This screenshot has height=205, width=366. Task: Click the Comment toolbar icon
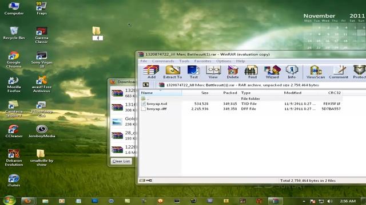[x=339, y=72]
